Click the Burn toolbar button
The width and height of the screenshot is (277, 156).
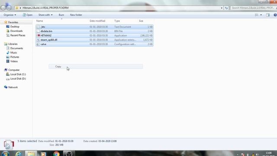coord(61,15)
